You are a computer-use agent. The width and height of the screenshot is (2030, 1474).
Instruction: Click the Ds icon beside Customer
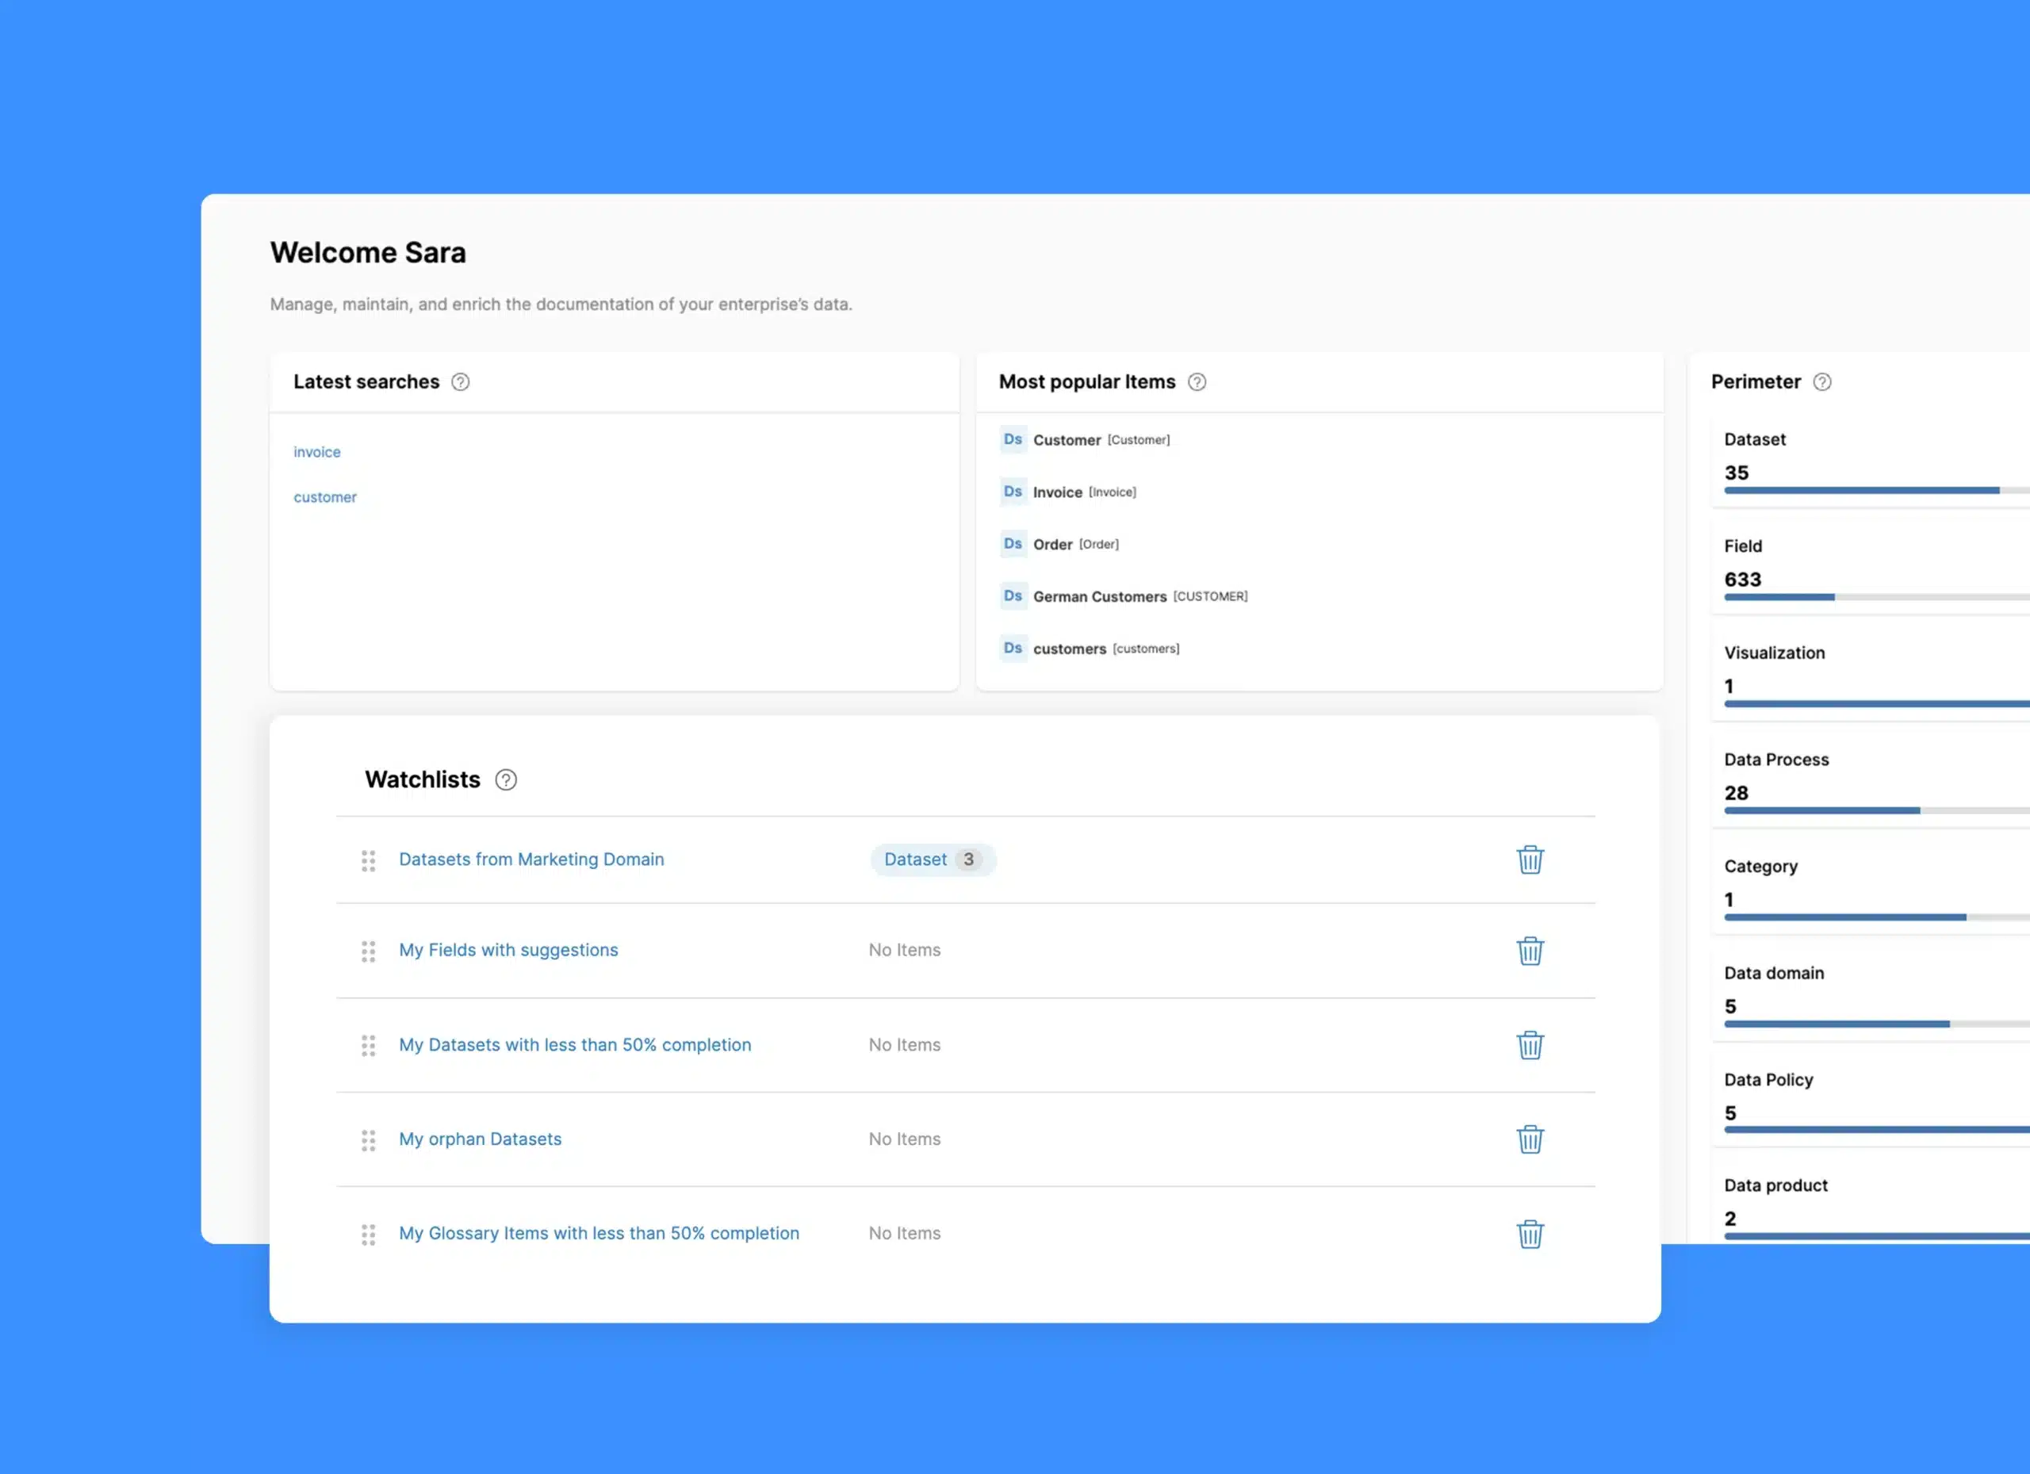click(x=1013, y=439)
